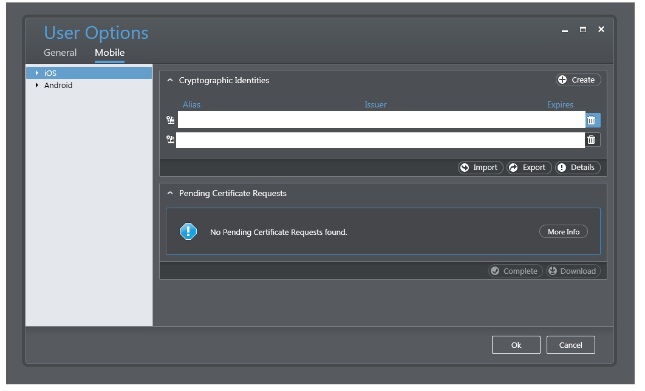Create a new cryptographic identity
Image resolution: width=645 pixels, height=391 pixels.
(x=578, y=80)
